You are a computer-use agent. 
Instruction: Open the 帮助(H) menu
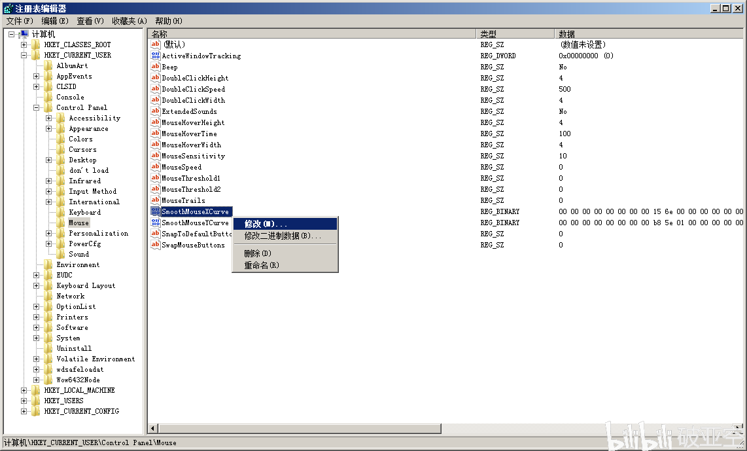coord(169,21)
